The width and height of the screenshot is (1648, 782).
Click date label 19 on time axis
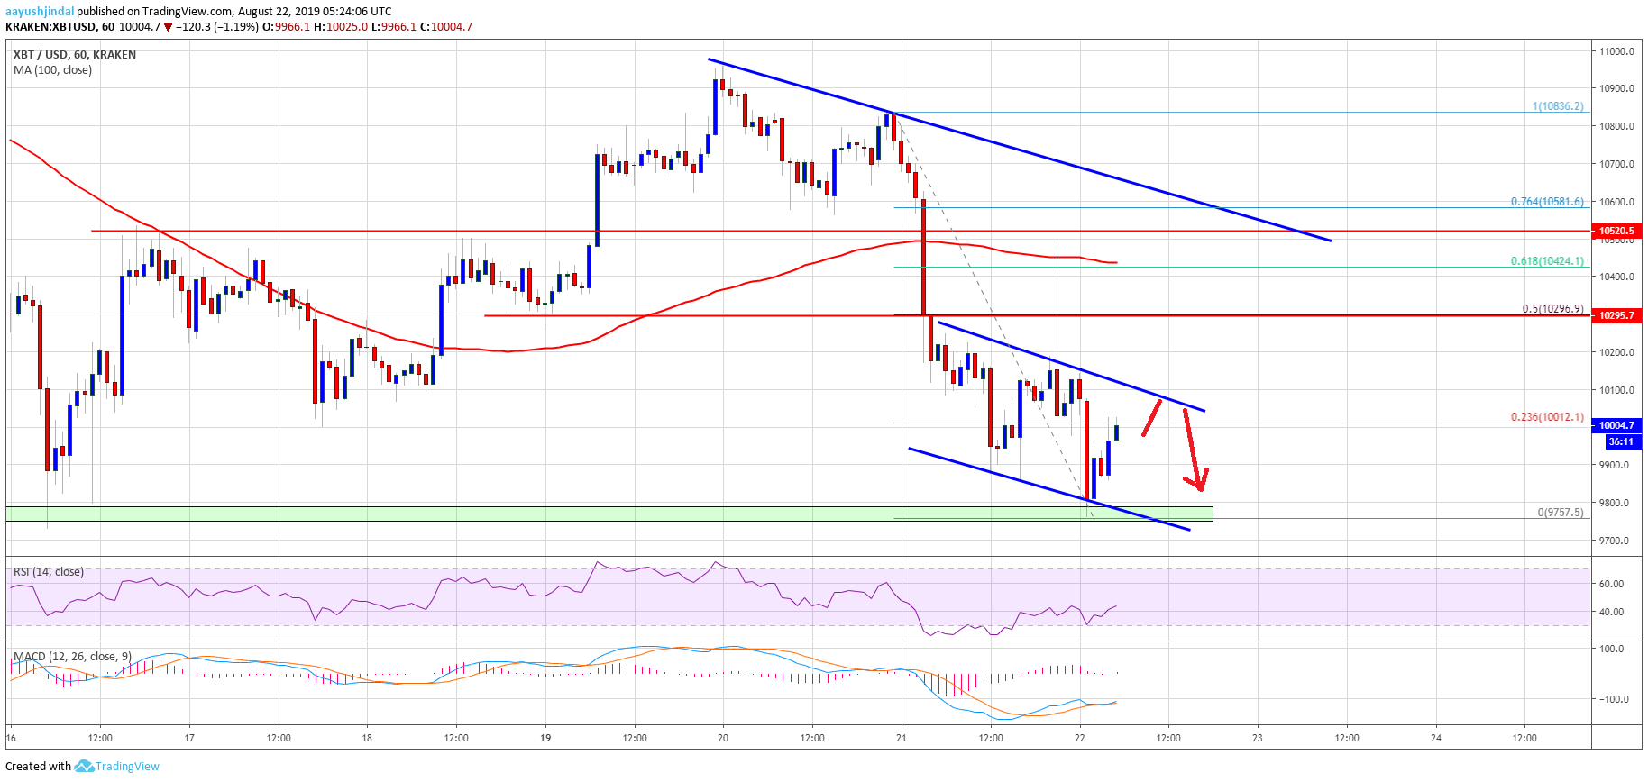click(545, 738)
